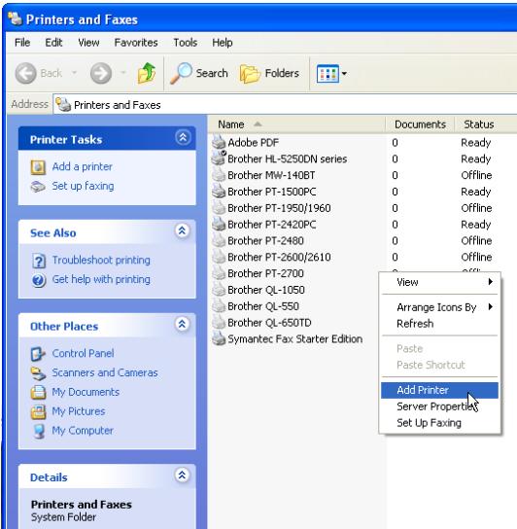Go to Scanners and Cameras link
The height and width of the screenshot is (529, 517).
point(105,373)
